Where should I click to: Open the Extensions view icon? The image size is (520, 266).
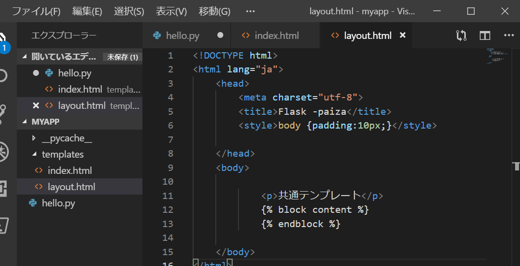[x=3, y=189]
